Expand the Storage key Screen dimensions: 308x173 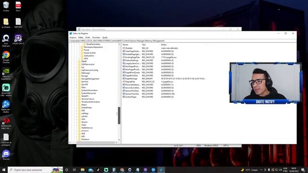77,76
